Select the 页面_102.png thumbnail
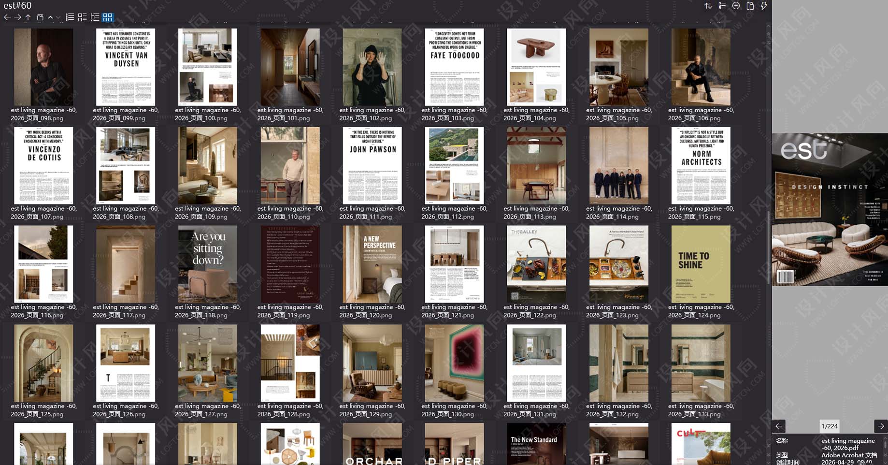The width and height of the screenshot is (888, 465). click(372, 67)
